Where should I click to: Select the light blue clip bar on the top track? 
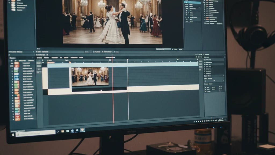click(123, 65)
